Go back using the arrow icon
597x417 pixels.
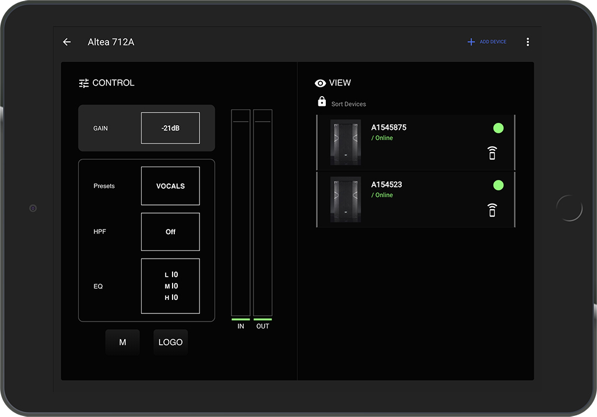67,42
